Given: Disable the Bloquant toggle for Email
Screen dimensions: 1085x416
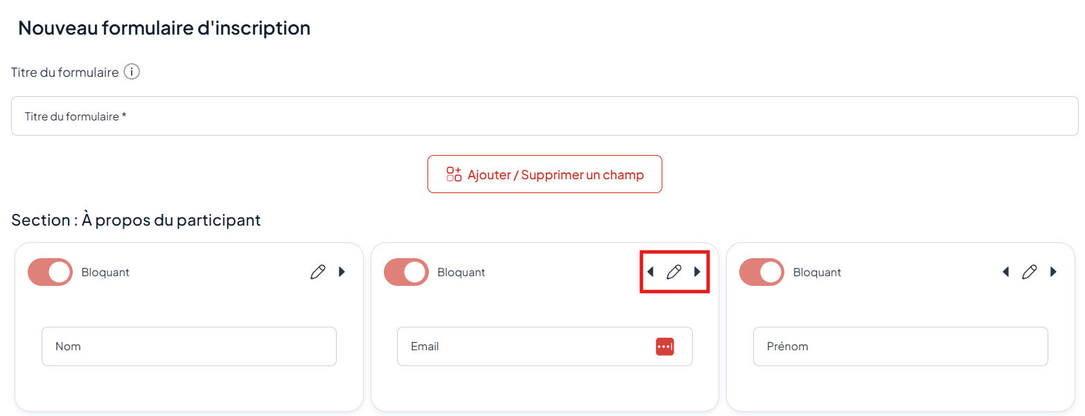Looking at the screenshot, I should tap(406, 272).
